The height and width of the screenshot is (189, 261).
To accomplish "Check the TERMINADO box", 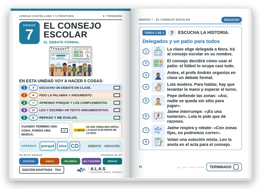I will pos(236,167).
